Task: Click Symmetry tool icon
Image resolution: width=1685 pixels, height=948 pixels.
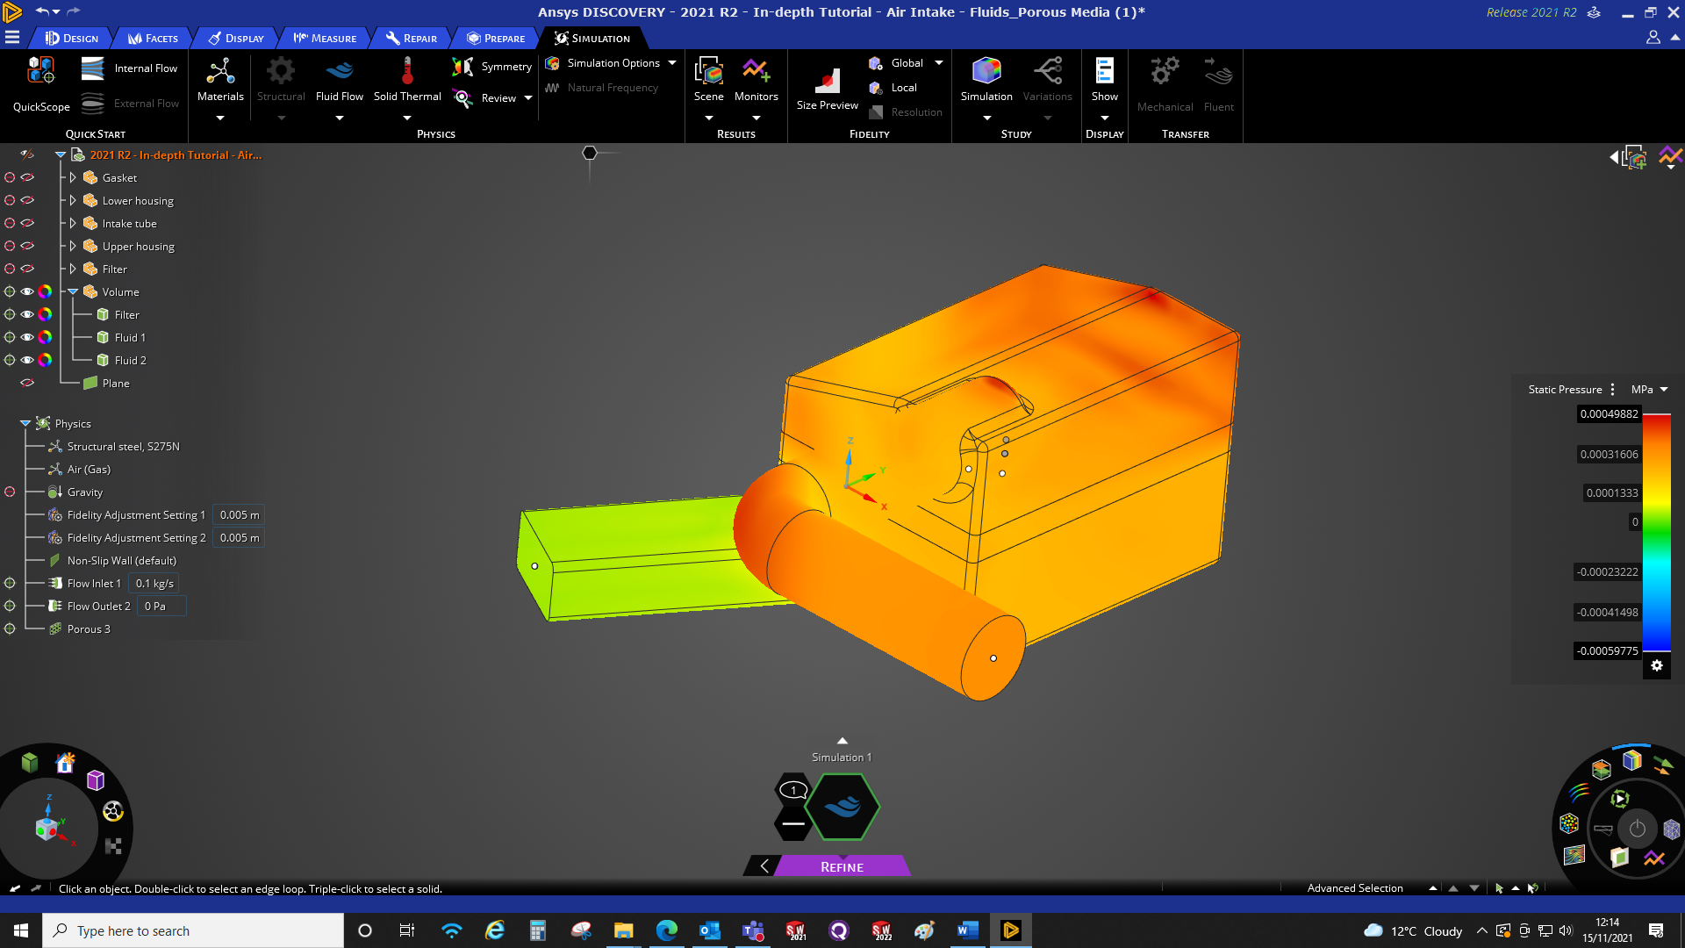Action: click(462, 67)
